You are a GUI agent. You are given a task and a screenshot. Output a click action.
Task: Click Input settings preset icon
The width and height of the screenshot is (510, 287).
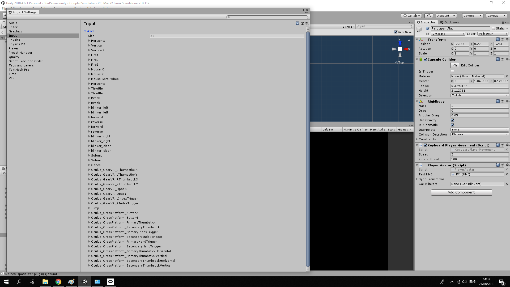(x=302, y=23)
